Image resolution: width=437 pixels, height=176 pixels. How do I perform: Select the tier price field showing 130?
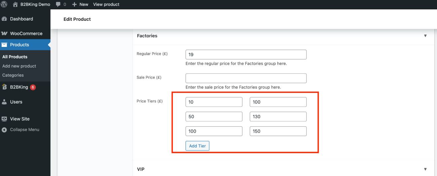[278, 117]
